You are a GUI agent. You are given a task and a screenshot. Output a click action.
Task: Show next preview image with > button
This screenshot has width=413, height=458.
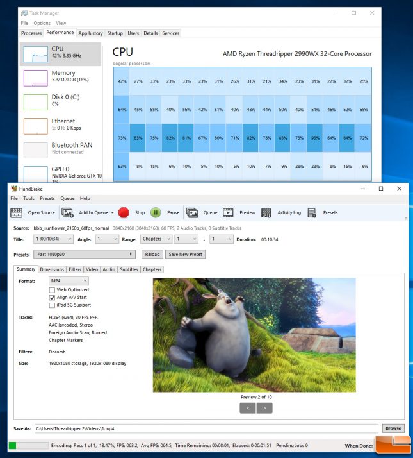pyautogui.click(x=264, y=408)
